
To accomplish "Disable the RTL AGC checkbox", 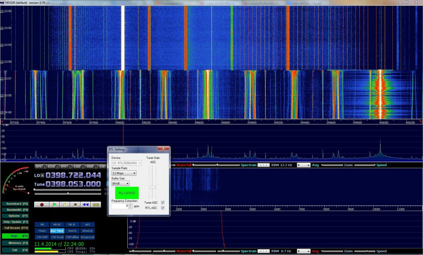I will point(162,208).
